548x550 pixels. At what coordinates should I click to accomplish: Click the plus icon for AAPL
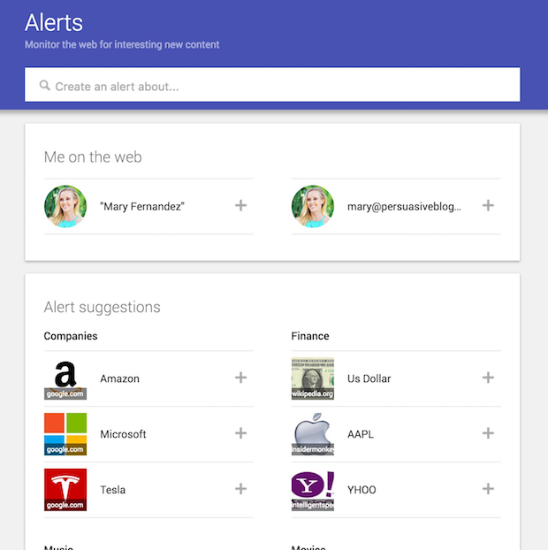pyautogui.click(x=488, y=433)
